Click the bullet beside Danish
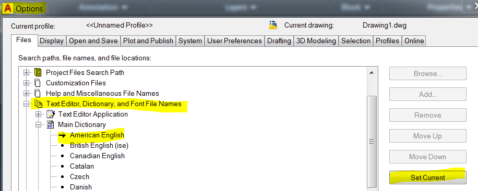This screenshot has height=191, width=478. [63, 187]
